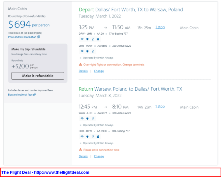Open the 1 stop link for the departing flight
221x177 pixels.
coord(160,27)
